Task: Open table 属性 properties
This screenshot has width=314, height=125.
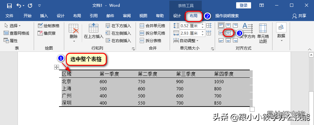Action: pos(11,40)
